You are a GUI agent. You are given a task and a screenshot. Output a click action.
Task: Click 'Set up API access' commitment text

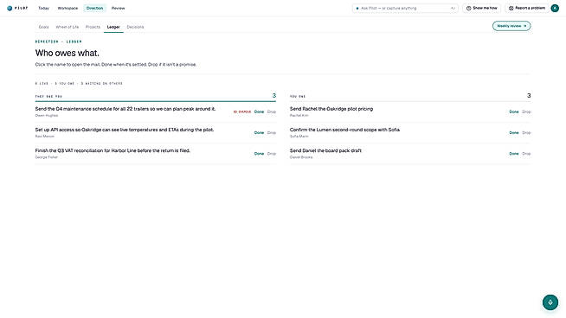pos(125,130)
